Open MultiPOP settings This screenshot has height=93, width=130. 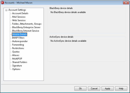tap(17, 59)
